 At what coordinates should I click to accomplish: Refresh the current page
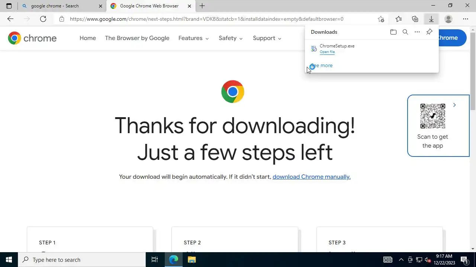coord(43,19)
